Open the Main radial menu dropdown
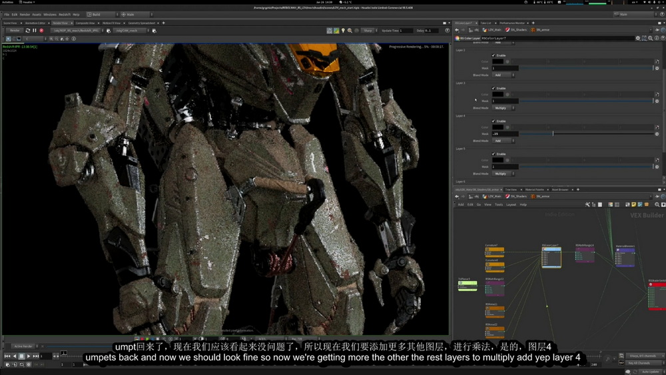Screen dimensions: 666x375 point(136,15)
